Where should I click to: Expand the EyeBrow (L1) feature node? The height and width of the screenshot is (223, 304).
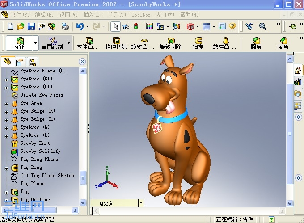click(x=6, y=88)
